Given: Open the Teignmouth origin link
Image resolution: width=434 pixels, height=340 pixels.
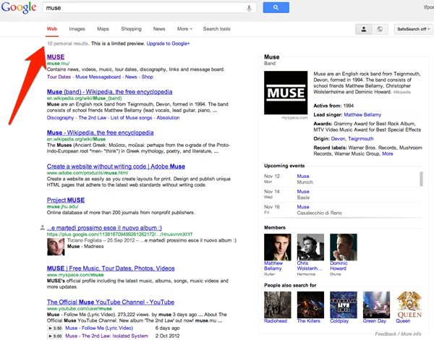Looking at the screenshot, I should point(361,139).
